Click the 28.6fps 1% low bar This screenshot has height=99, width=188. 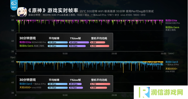pyautogui.click(x=75, y=84)
